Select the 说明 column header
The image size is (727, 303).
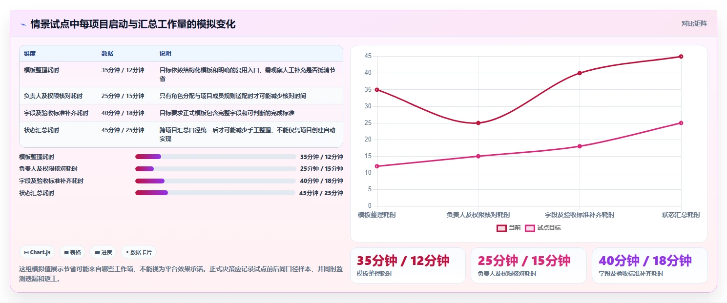249,54
